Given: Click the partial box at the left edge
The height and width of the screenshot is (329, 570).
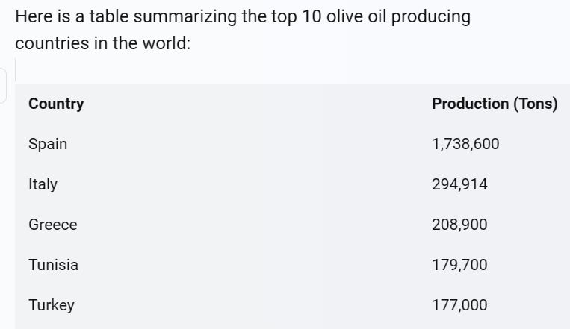Looking at the screenshot, I should [x=4, y=85].
